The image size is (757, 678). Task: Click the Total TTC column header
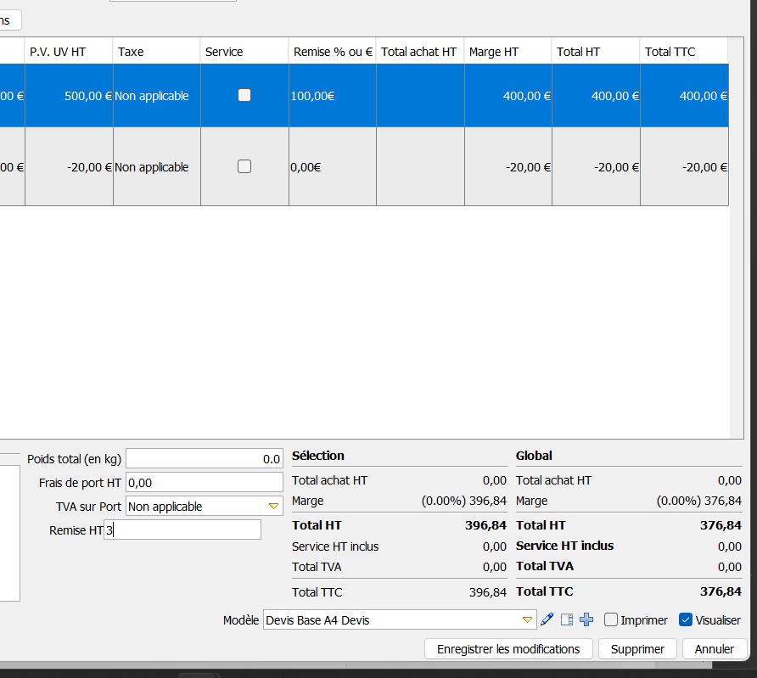[x=684, y=51]
